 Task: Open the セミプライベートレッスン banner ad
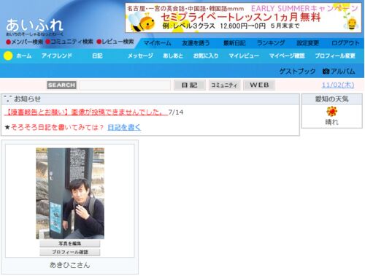[243, 18]
